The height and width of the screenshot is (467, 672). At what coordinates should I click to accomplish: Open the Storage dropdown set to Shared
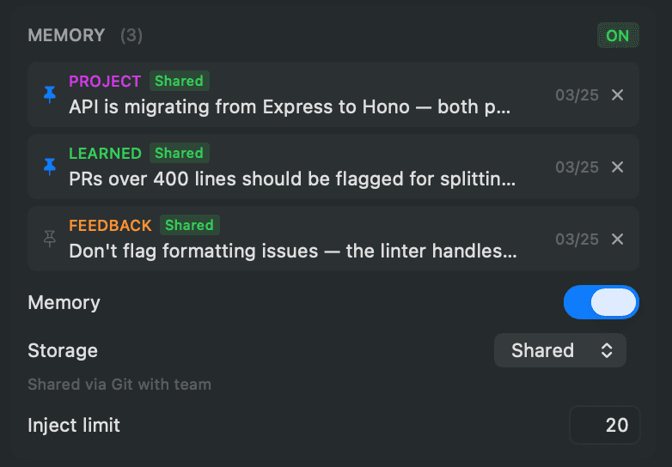pos(559,350)
